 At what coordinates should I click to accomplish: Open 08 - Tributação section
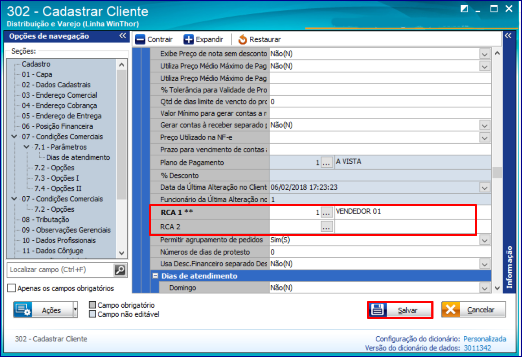(x=46, y=220)
